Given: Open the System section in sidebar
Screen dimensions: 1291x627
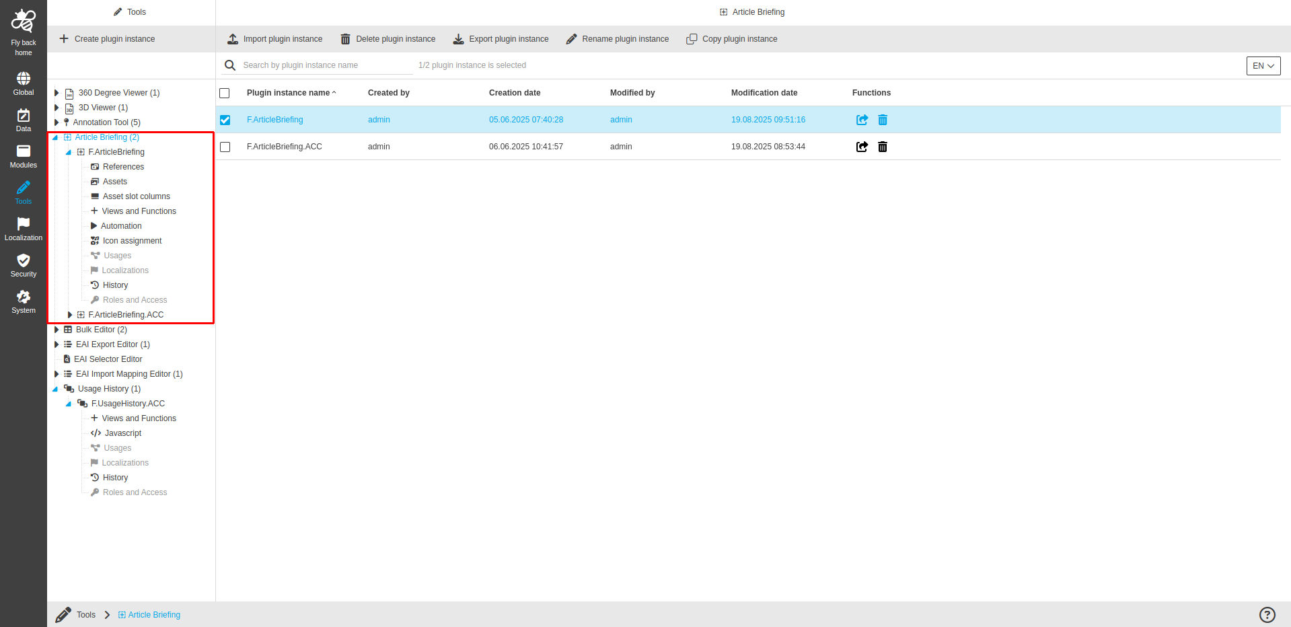Looking at the screenshot, I should click(24, 302).
